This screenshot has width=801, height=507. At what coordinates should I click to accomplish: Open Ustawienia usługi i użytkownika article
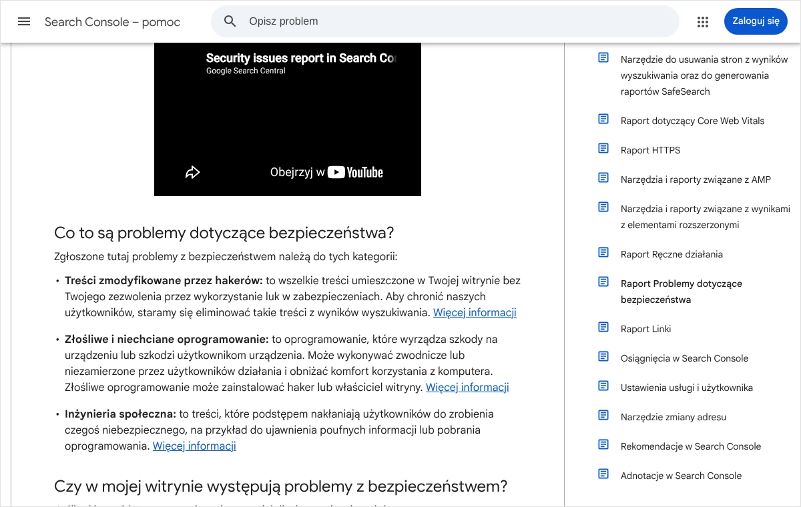pyautogui.click(x=687, y=388)
